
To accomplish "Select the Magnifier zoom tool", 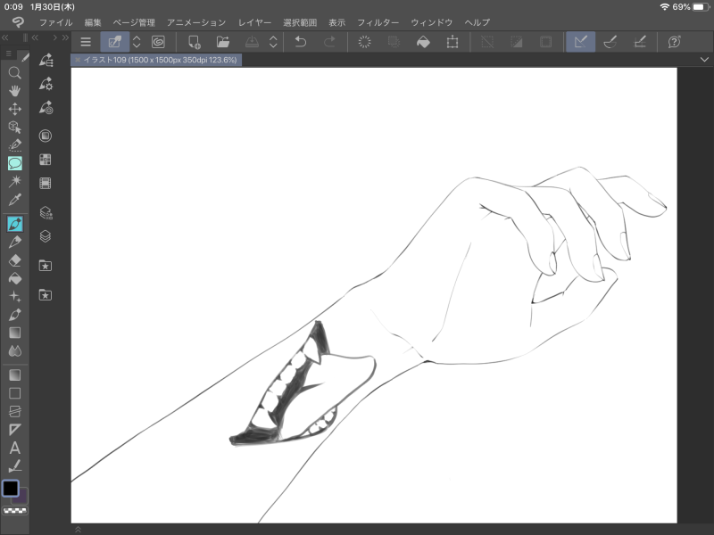I will [14, 73].
